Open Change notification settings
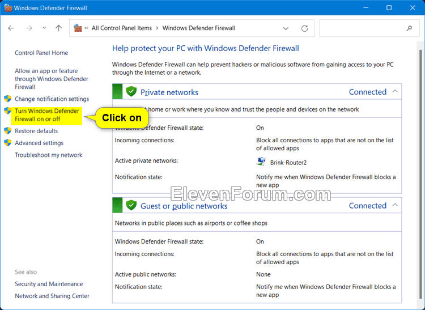The image size is (425, 310). point(52,99)
